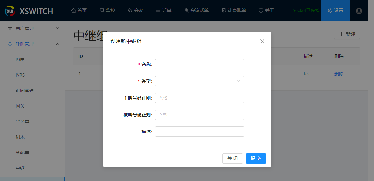Image resolution: width=374 pixels, height=181 pixels.
Task: Click the 描述 column header
Action: click(308, 56)
